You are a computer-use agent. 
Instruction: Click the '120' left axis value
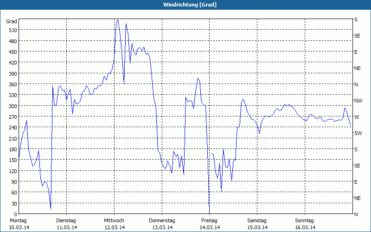point(13,171)
